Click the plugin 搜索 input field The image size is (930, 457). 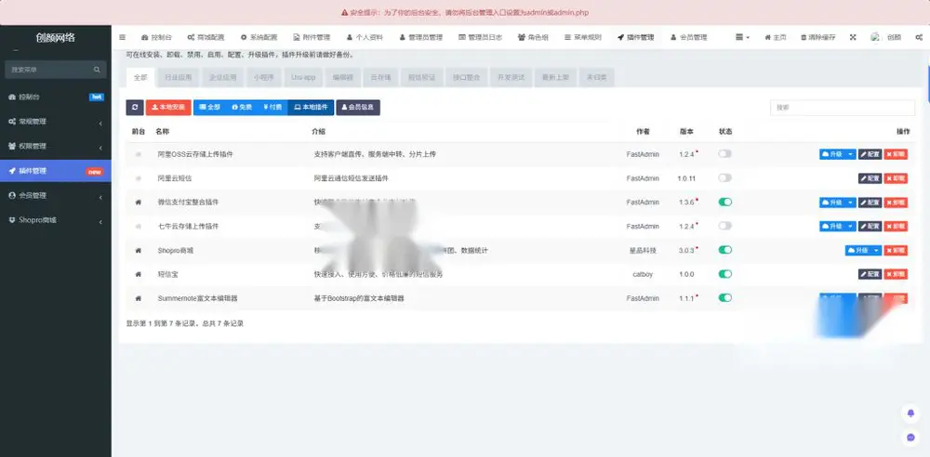(x=843, y=108)
